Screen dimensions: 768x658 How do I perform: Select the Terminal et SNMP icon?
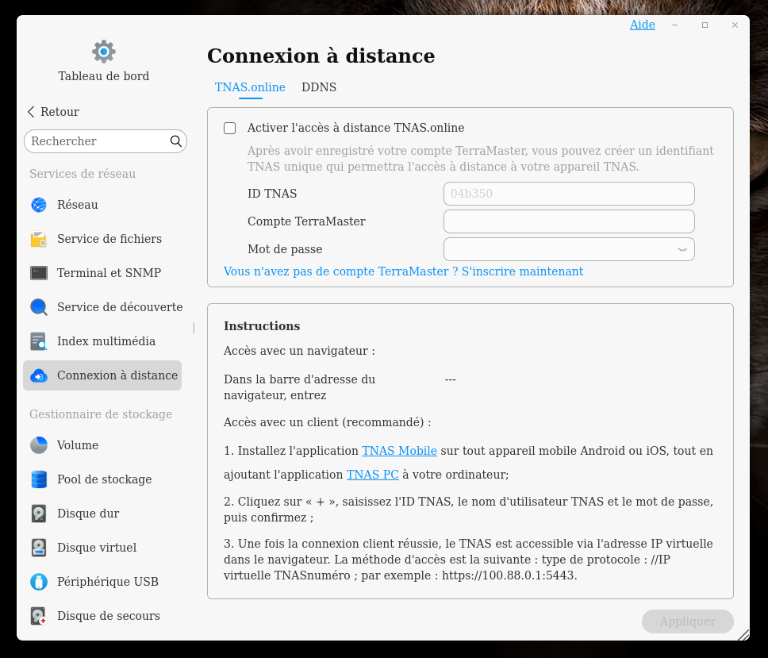pyautogui.click(x=39, y=273)
